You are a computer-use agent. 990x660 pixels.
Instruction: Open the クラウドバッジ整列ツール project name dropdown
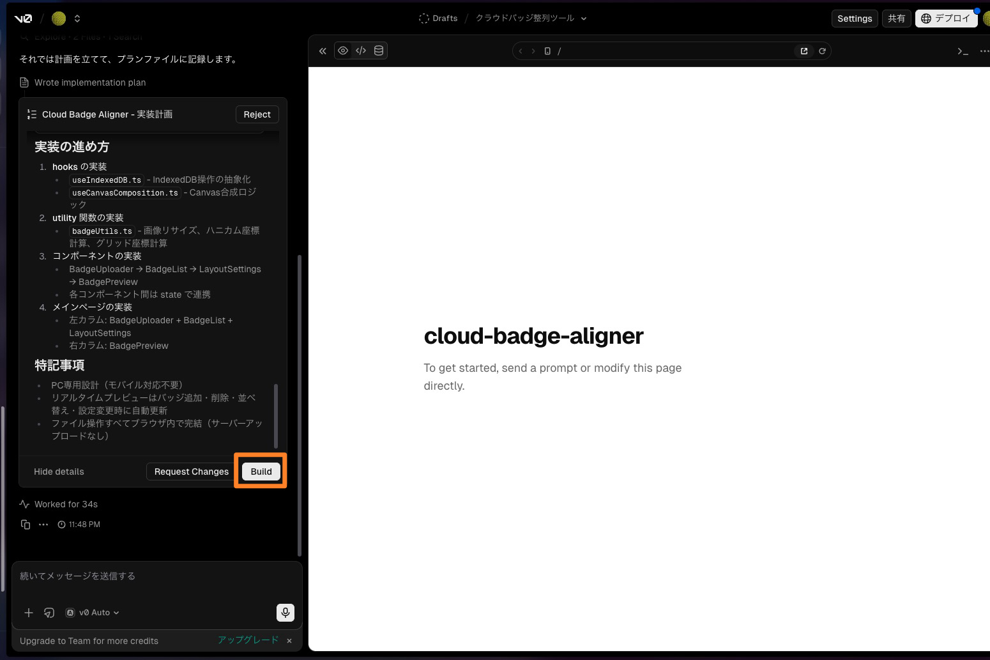click(x=531, y=19)
